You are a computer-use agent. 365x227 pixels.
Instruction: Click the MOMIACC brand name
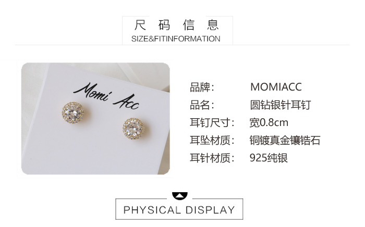(276, 87)
